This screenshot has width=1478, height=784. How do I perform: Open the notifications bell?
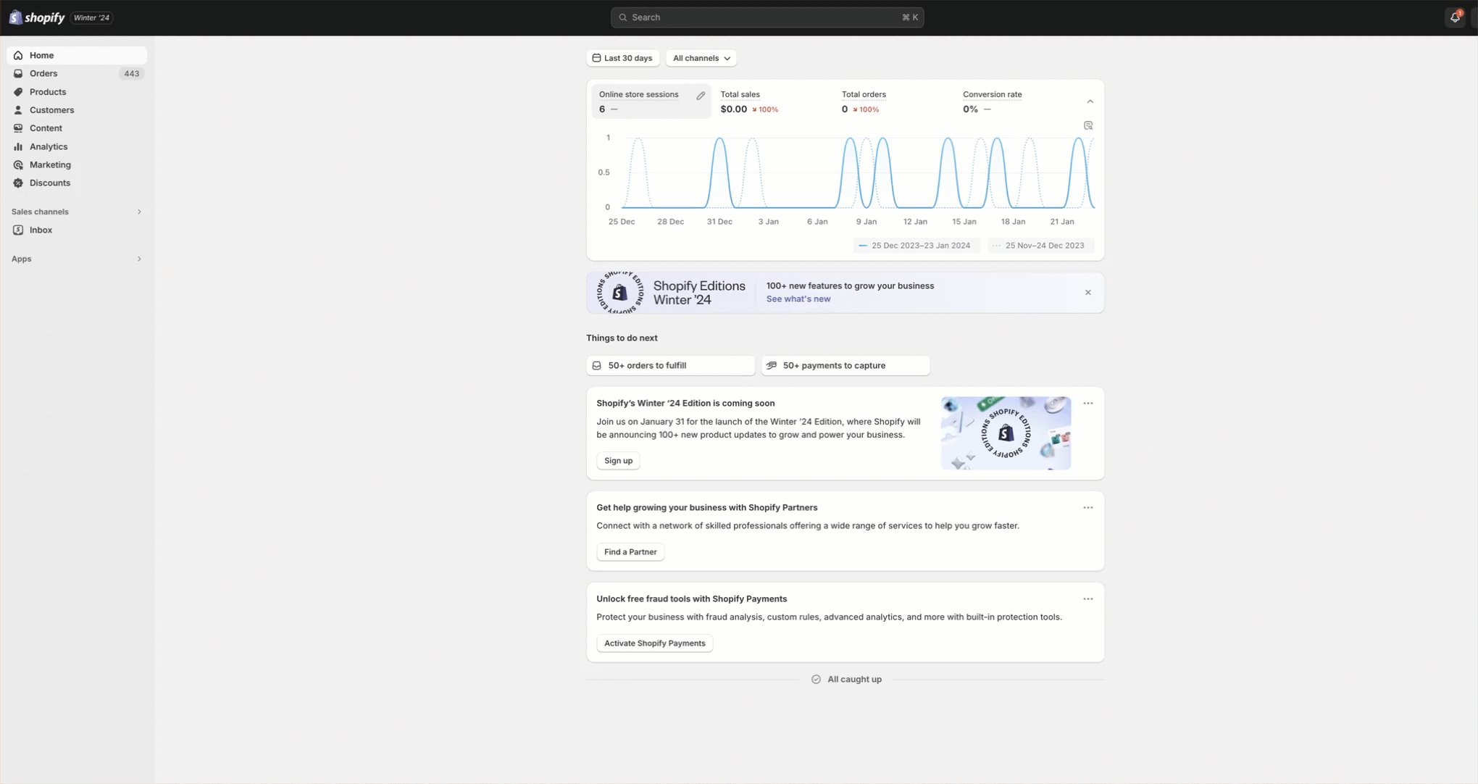click(x=1455, y=17)
